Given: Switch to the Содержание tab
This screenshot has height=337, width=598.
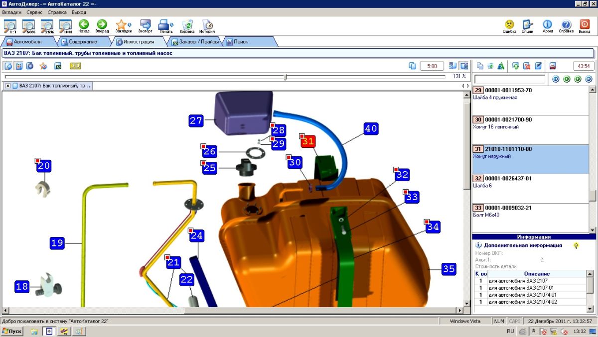Looking at the screenshot, I should [83, 42].
